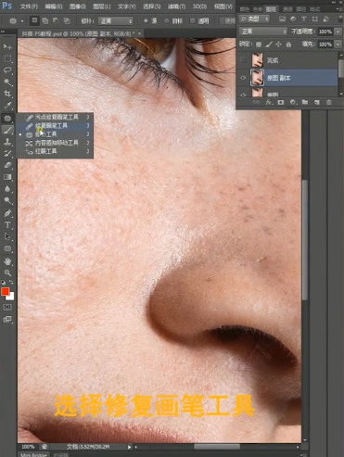Select the Path Selection tool

(x=7, y=236)
